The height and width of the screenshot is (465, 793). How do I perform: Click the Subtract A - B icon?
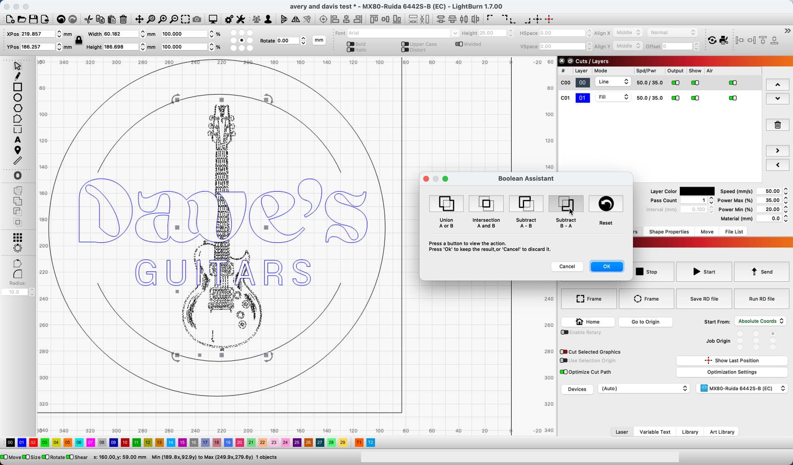[526, 204]
